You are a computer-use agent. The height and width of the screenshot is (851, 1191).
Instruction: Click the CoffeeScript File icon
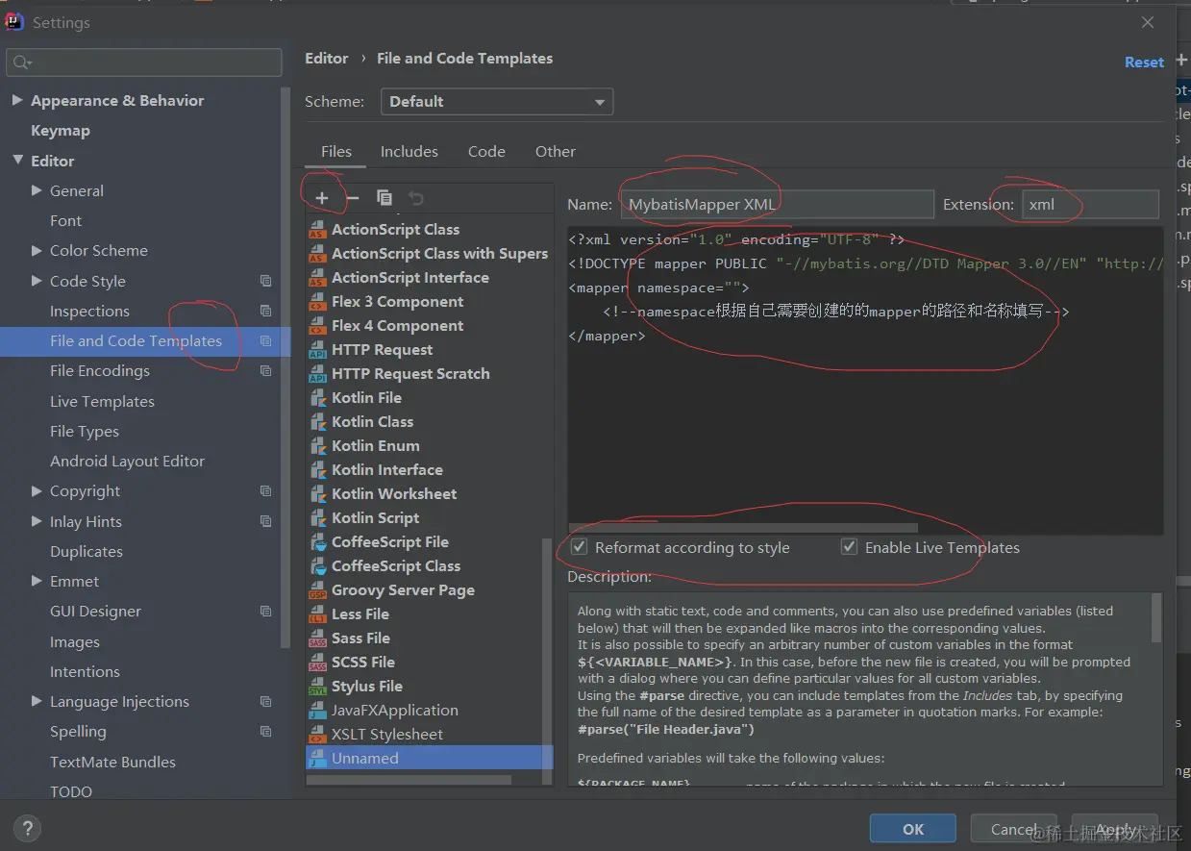click(x=317, y=542)
